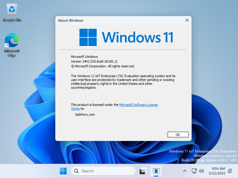Click the network icon in the system tray
Image resolution: width=238 pixels, height=178 pixels.
pos(194,171)
